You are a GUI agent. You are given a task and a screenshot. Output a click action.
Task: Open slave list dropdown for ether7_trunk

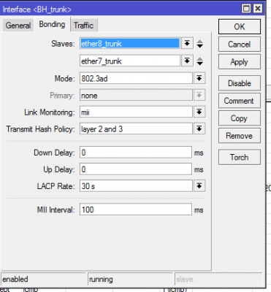click(x=187, y=61)
